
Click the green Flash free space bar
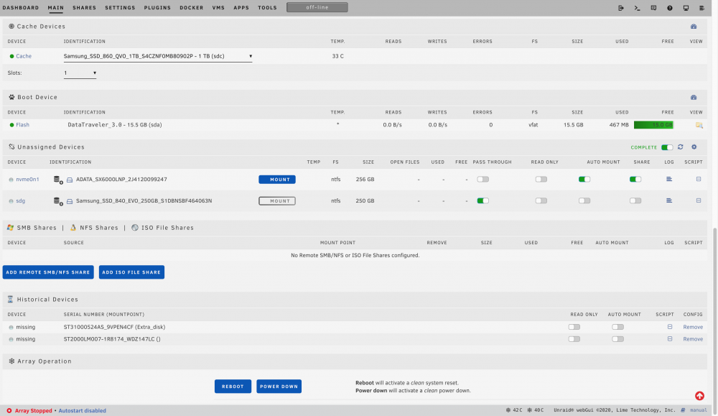pyautogui.click(x=653, y=125)
